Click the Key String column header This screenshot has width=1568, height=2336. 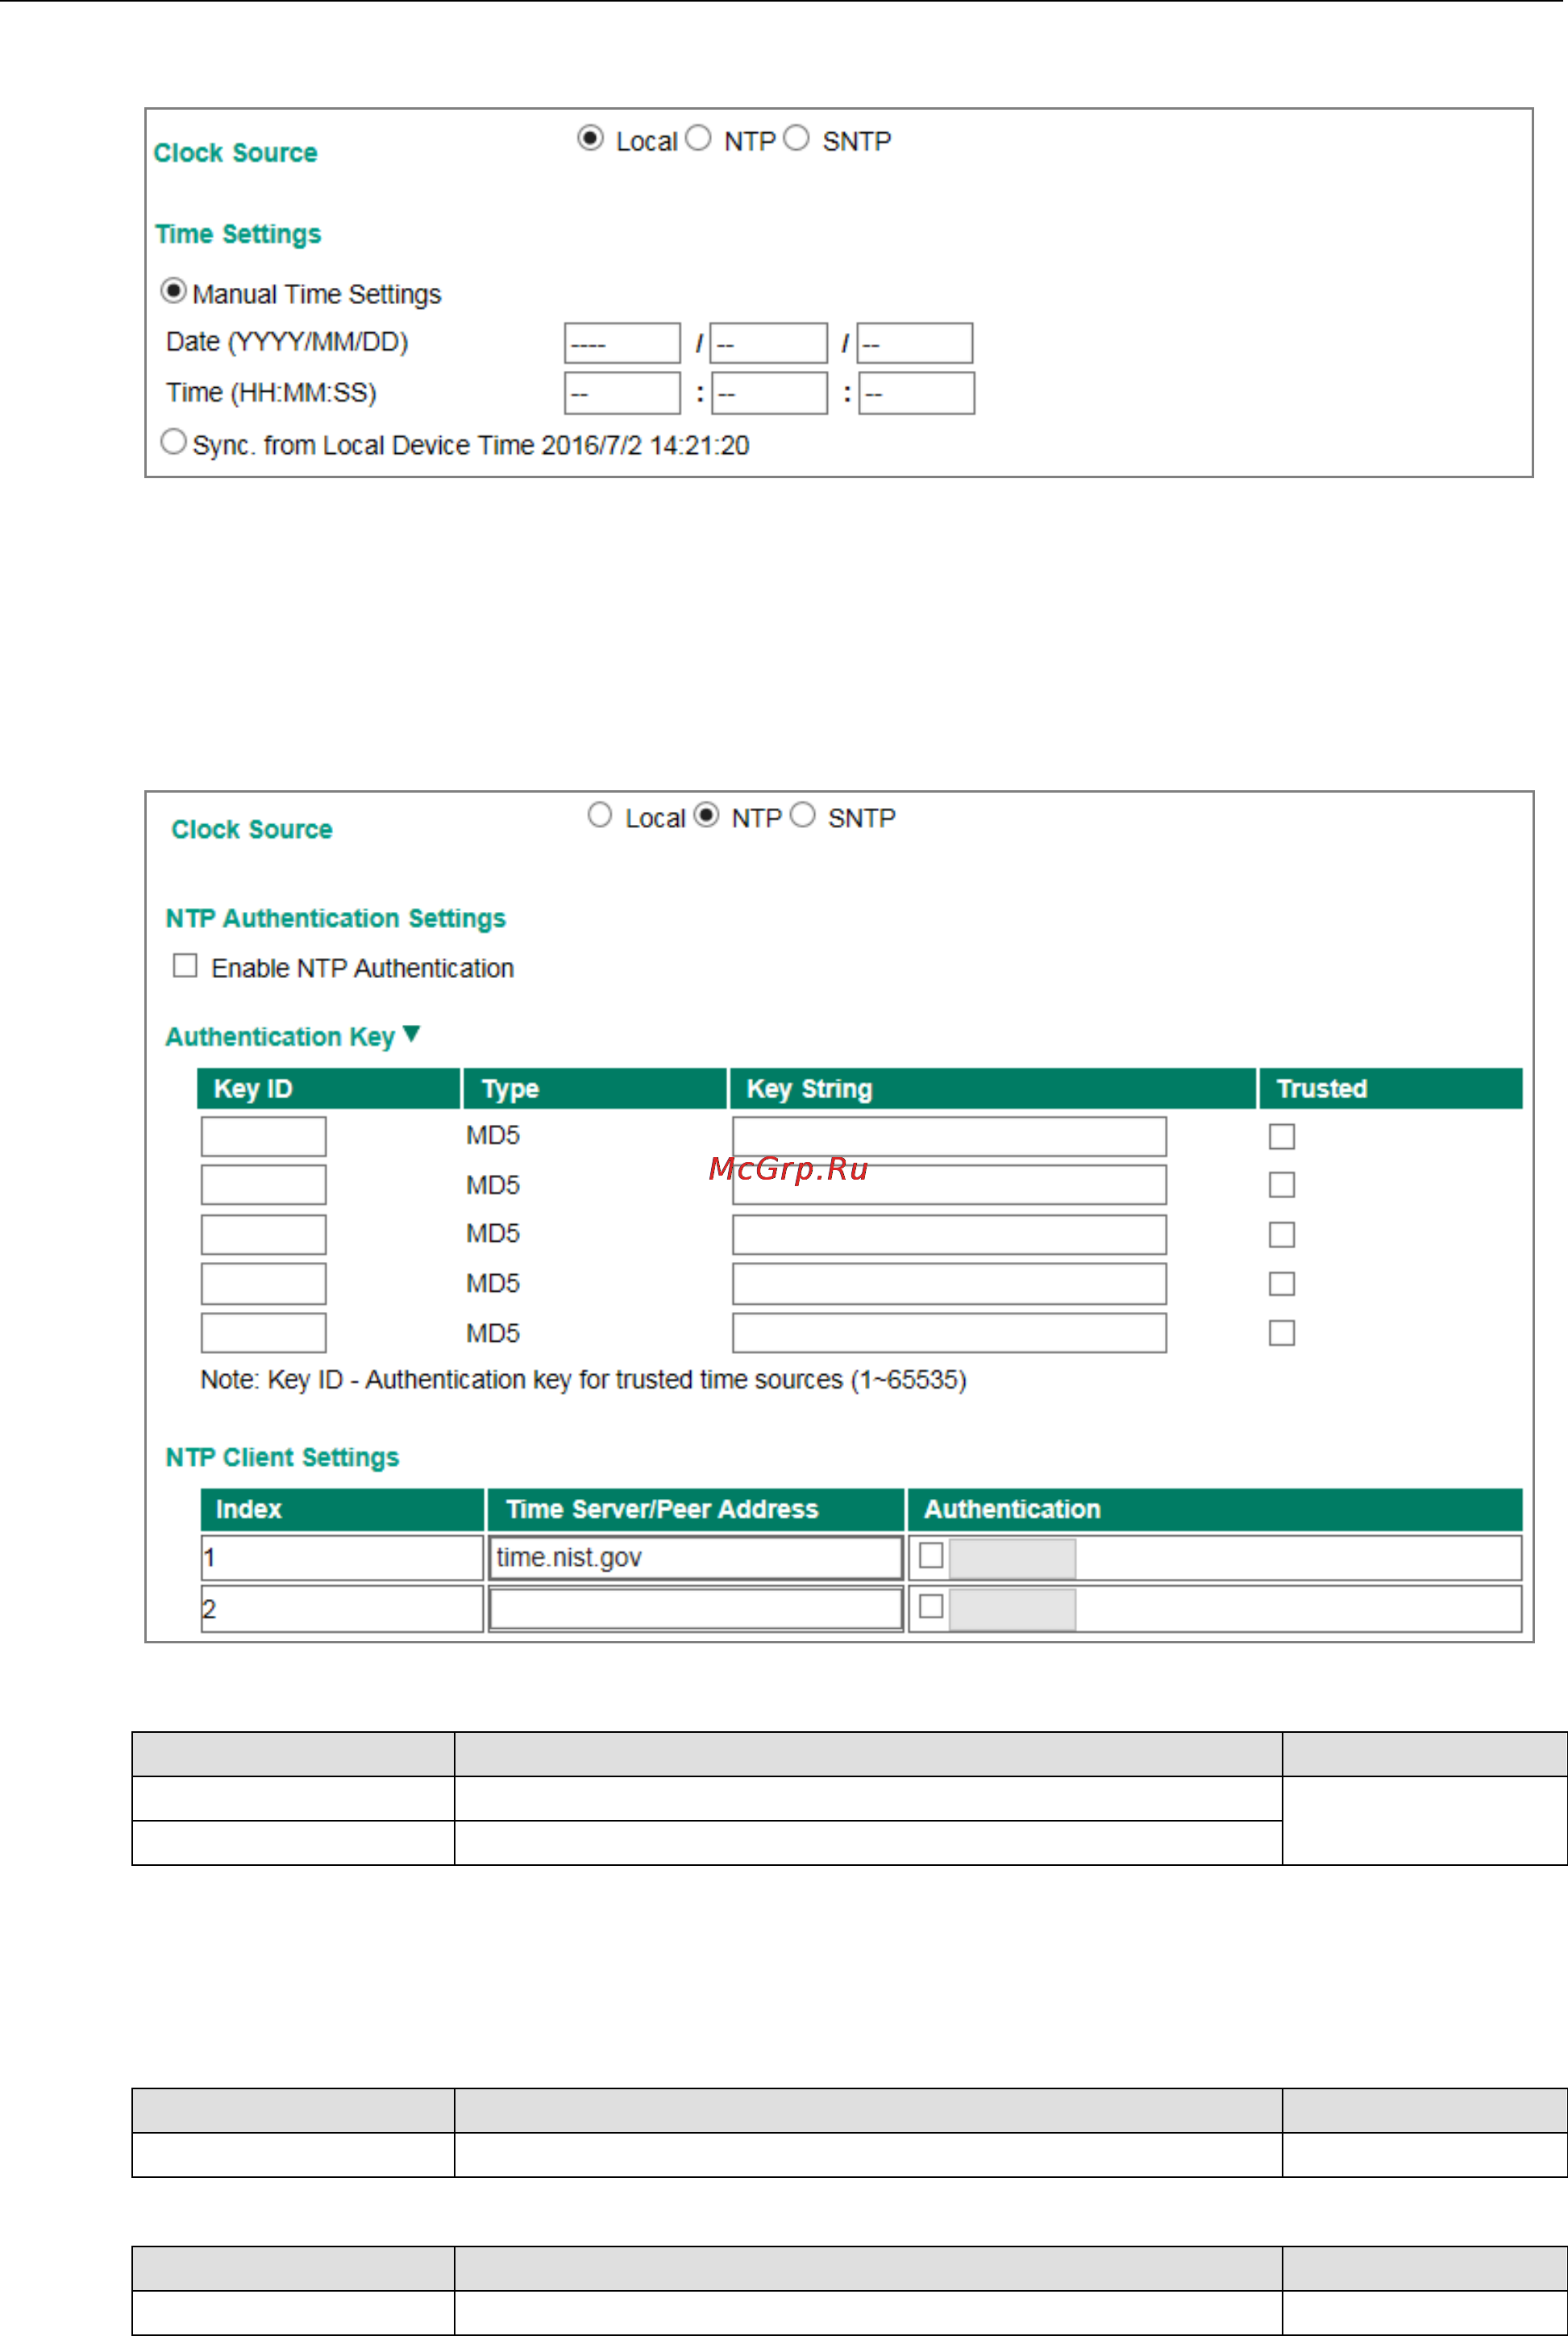993,1089
